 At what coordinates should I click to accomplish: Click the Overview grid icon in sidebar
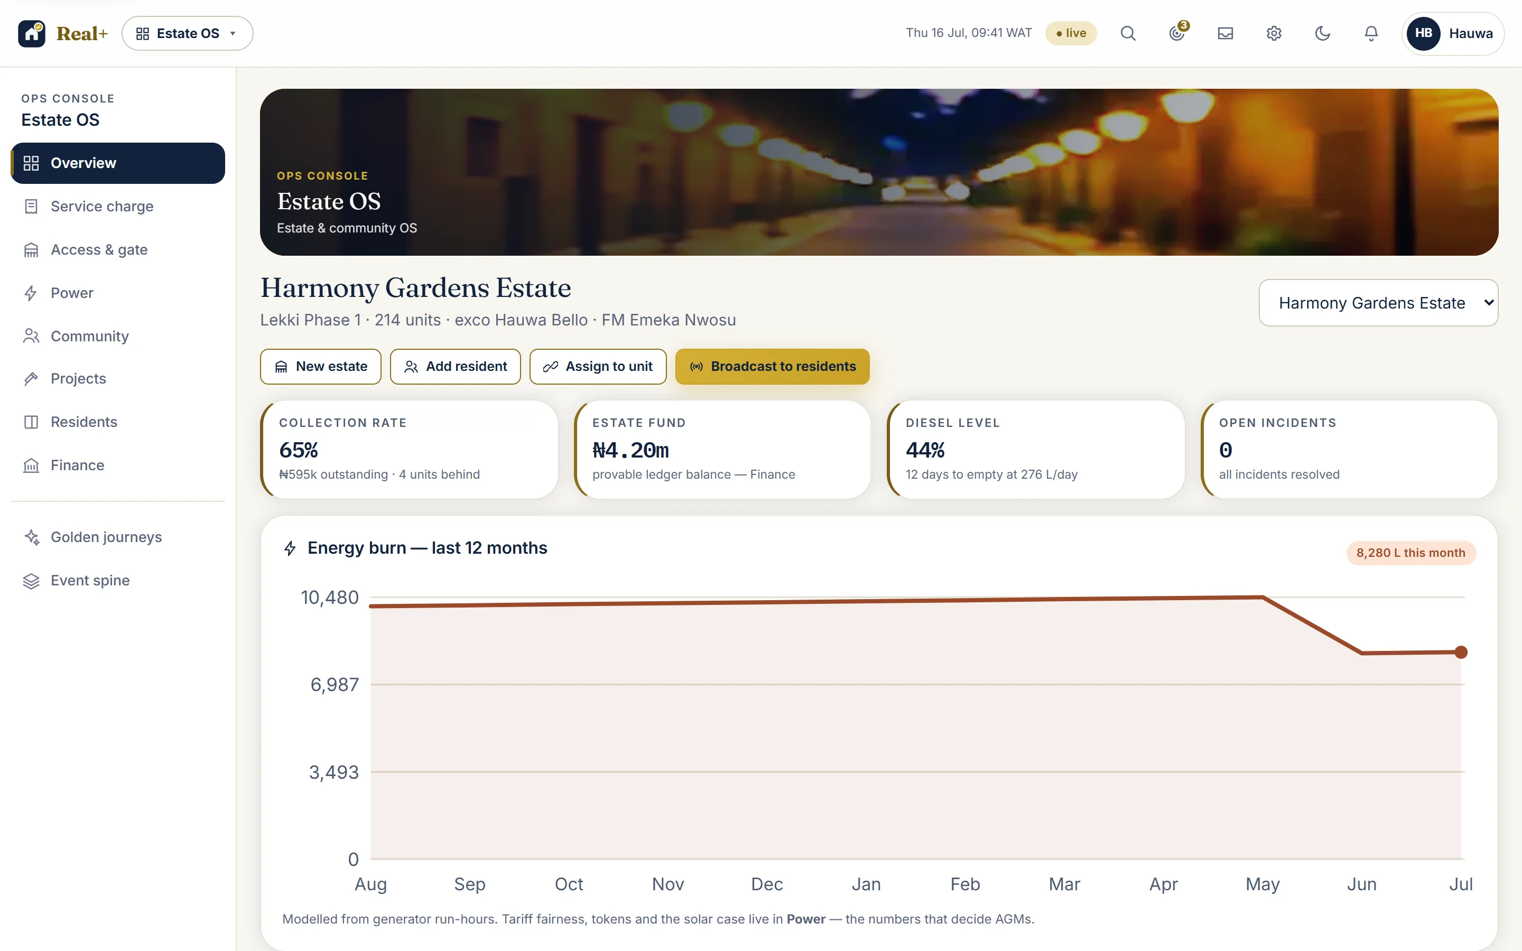coord(31,163)
